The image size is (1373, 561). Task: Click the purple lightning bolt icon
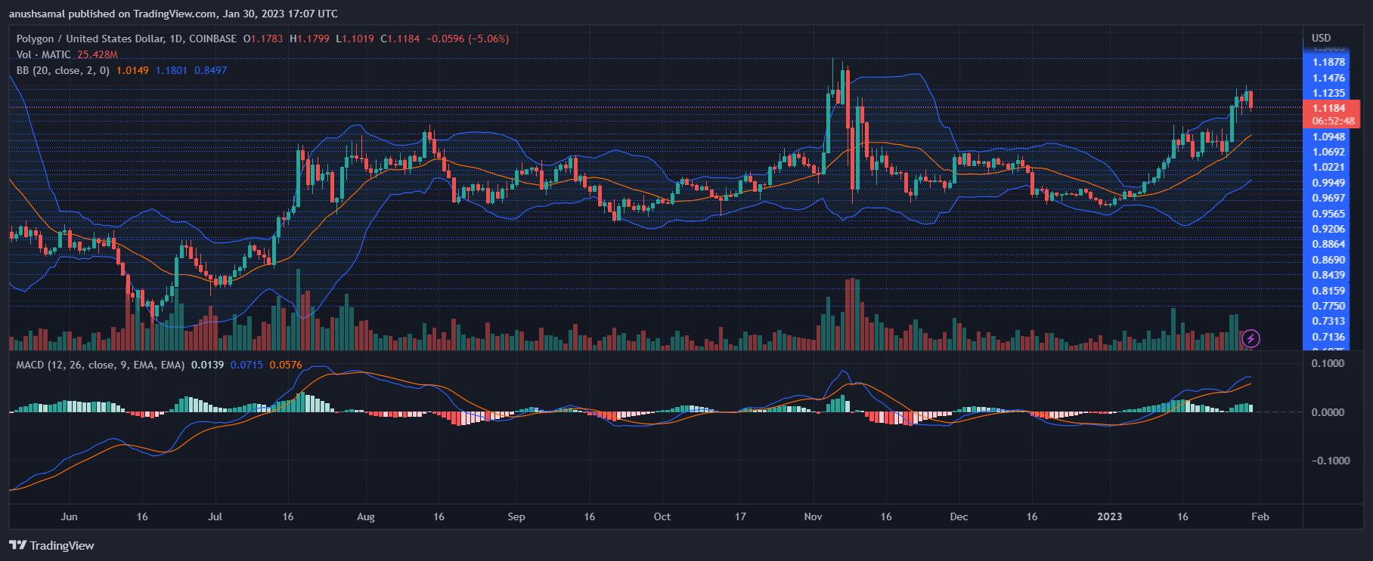coord(1251,338)
